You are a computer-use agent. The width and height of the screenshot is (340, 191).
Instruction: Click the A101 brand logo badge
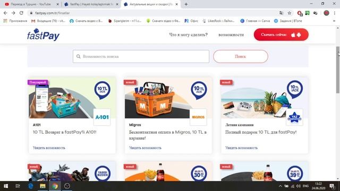click(102, 117)
